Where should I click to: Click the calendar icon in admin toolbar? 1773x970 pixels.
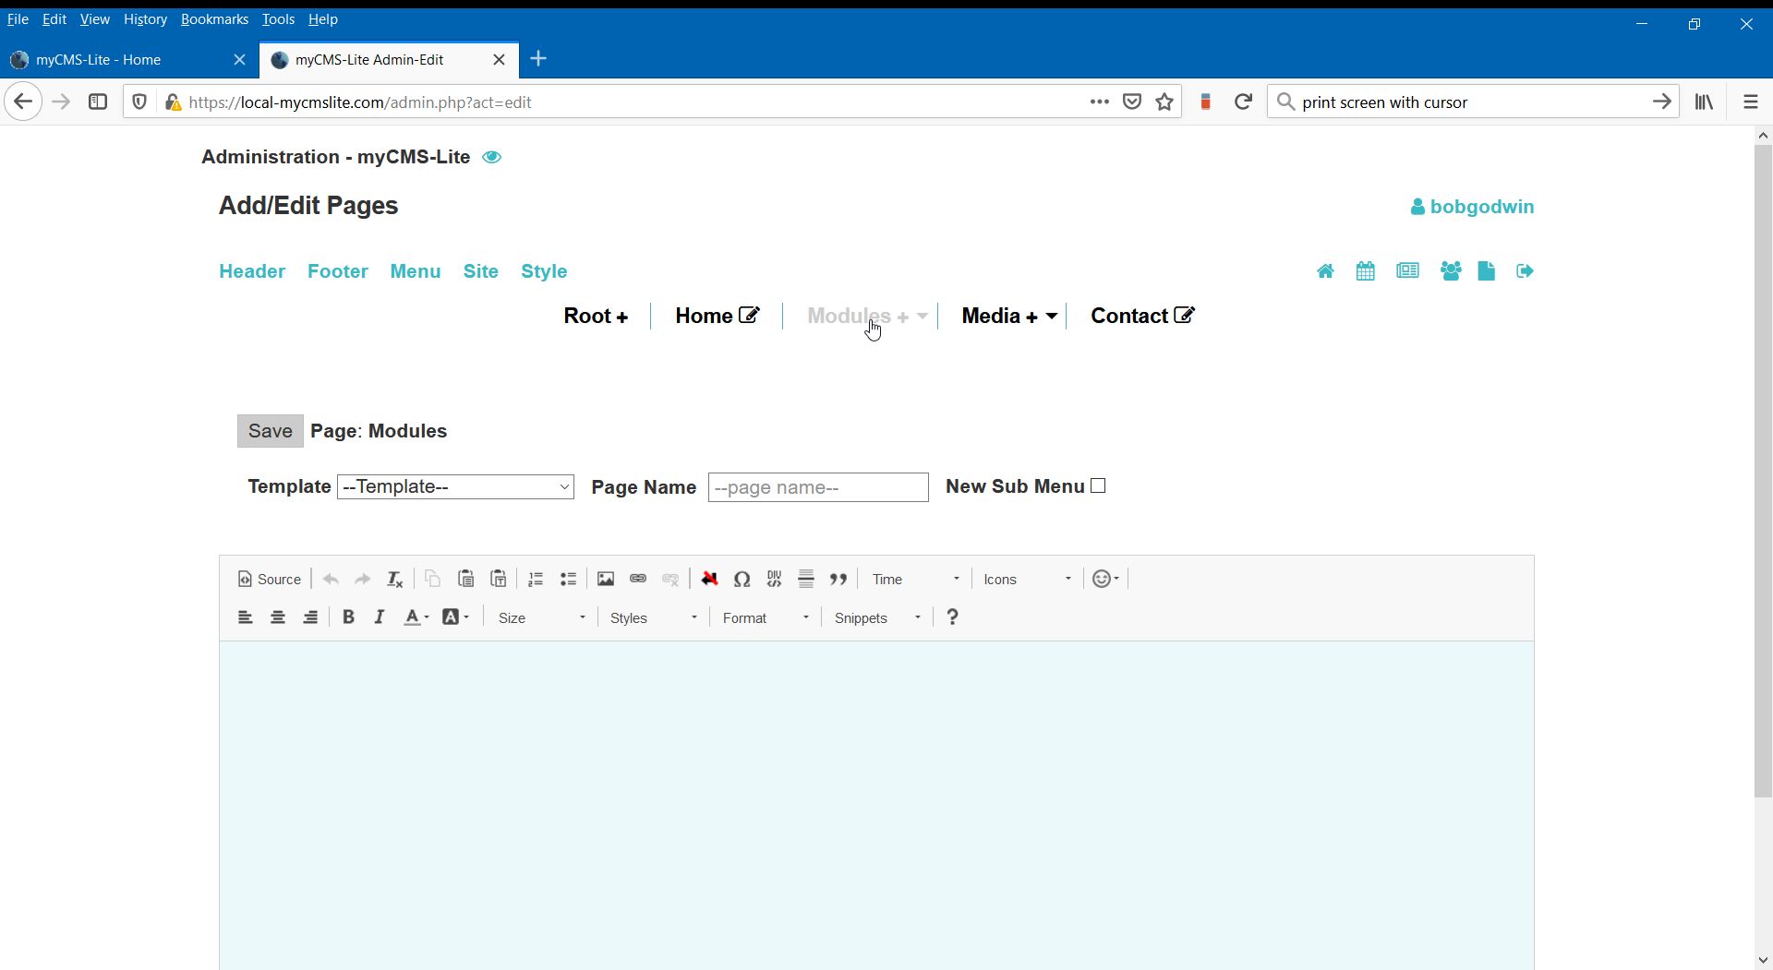(x=1365, y=271)
